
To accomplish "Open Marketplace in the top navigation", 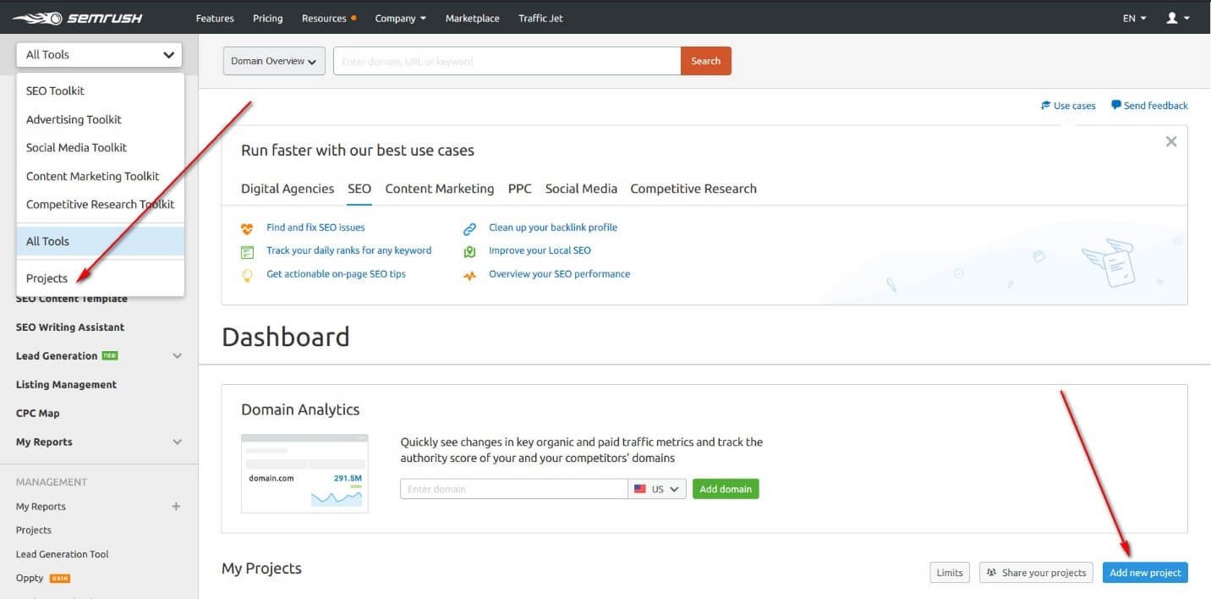I will click(x=472, y=18).
